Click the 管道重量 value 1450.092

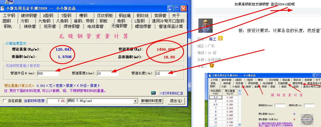pos(166,49)
